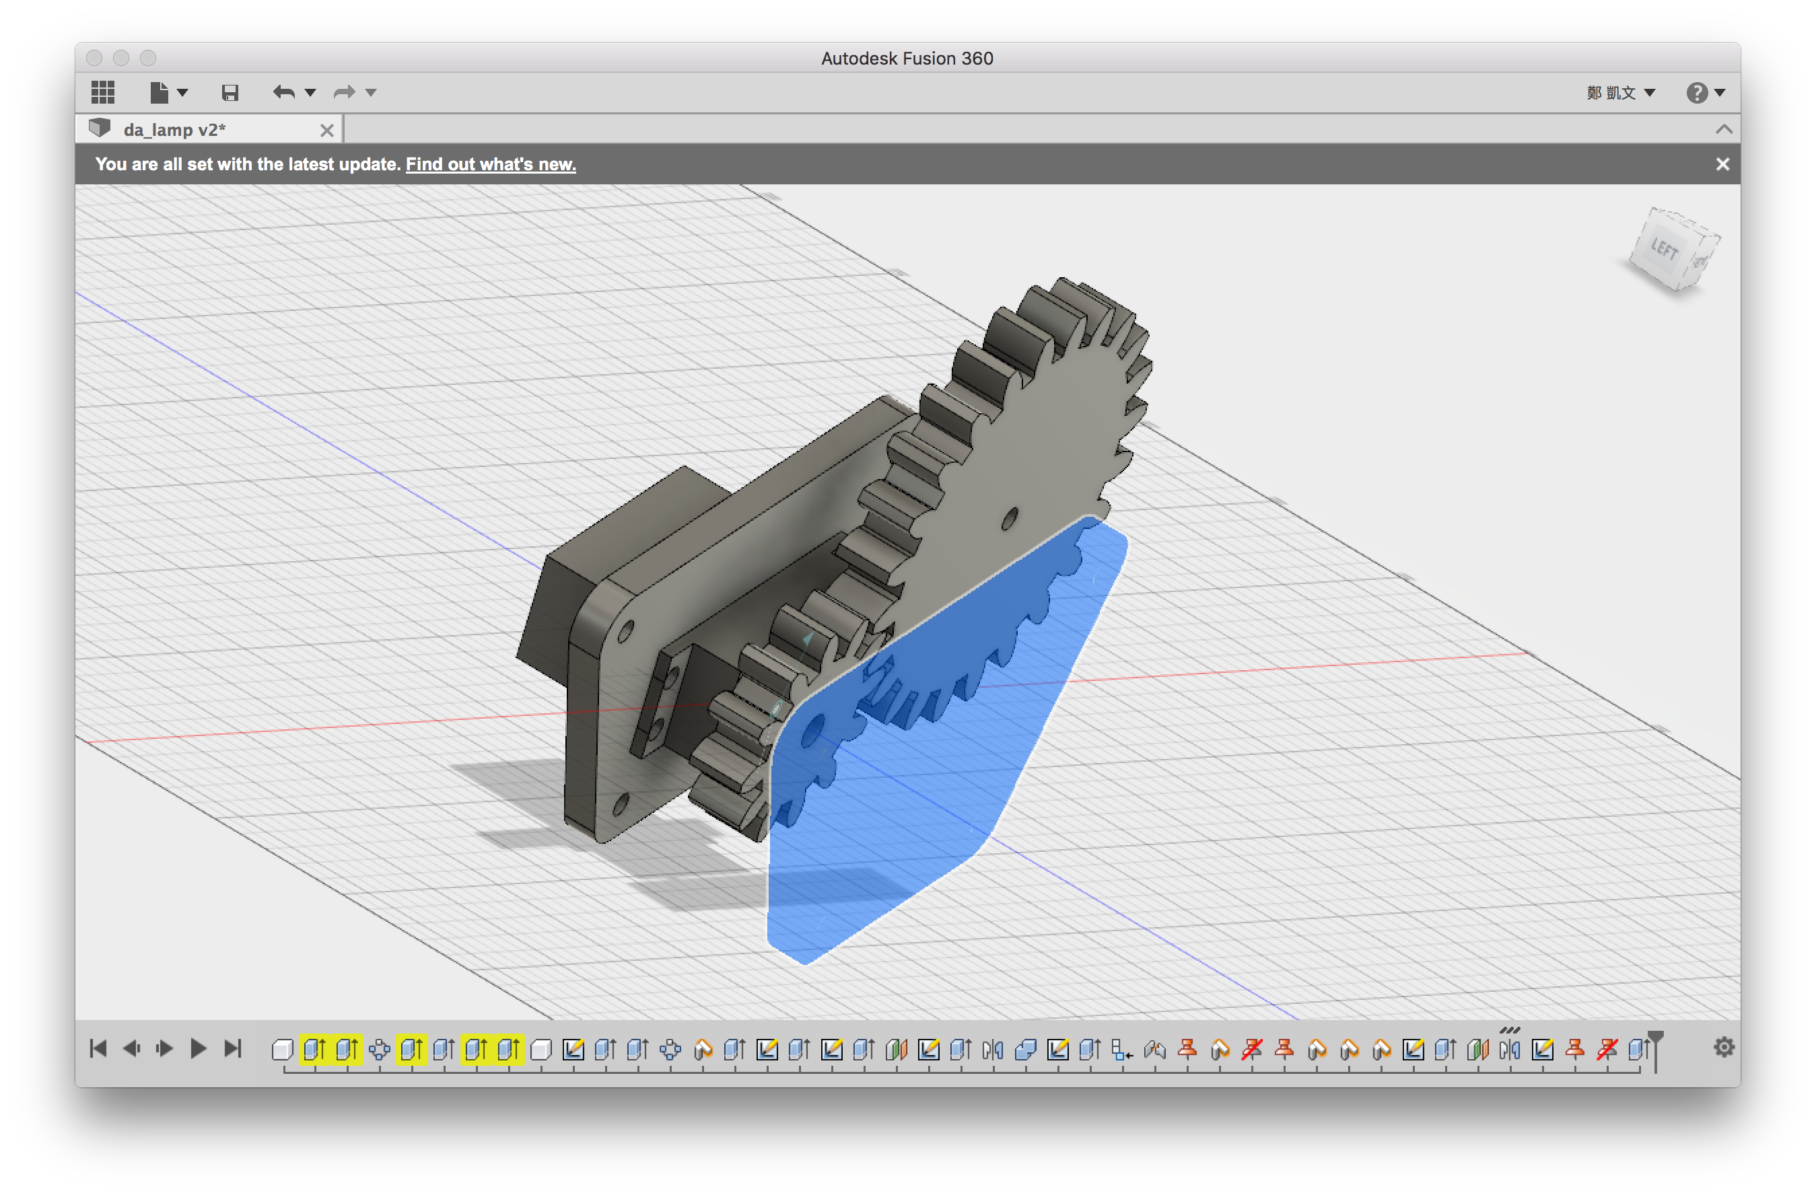Screen dimensions: 1816x1195
Task: Open the Help dropdown menu
Action: [x=1704, y=92]
